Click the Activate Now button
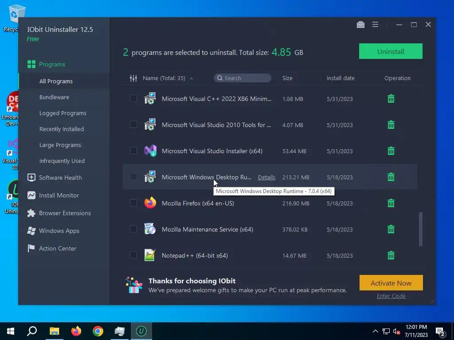Viewport: 454px width, 340px height. click(391, 283)
